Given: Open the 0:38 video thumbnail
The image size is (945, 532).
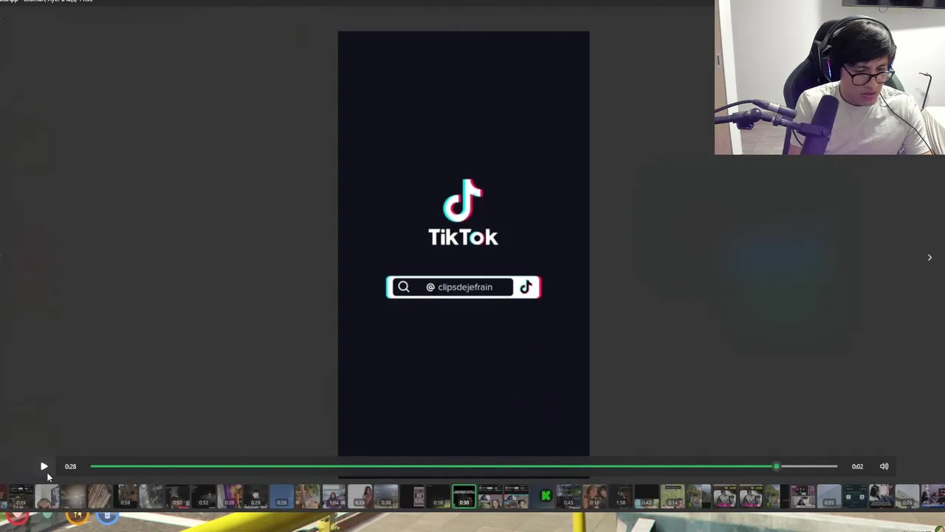Looking at the screenshot, I should click(x=386, y=497).
